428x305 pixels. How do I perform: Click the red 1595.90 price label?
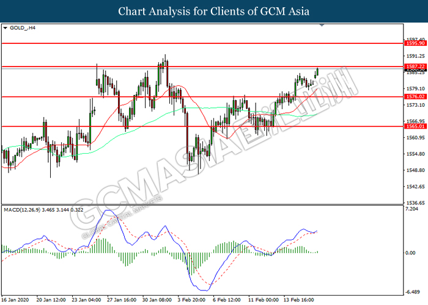(x=415, y=43)
